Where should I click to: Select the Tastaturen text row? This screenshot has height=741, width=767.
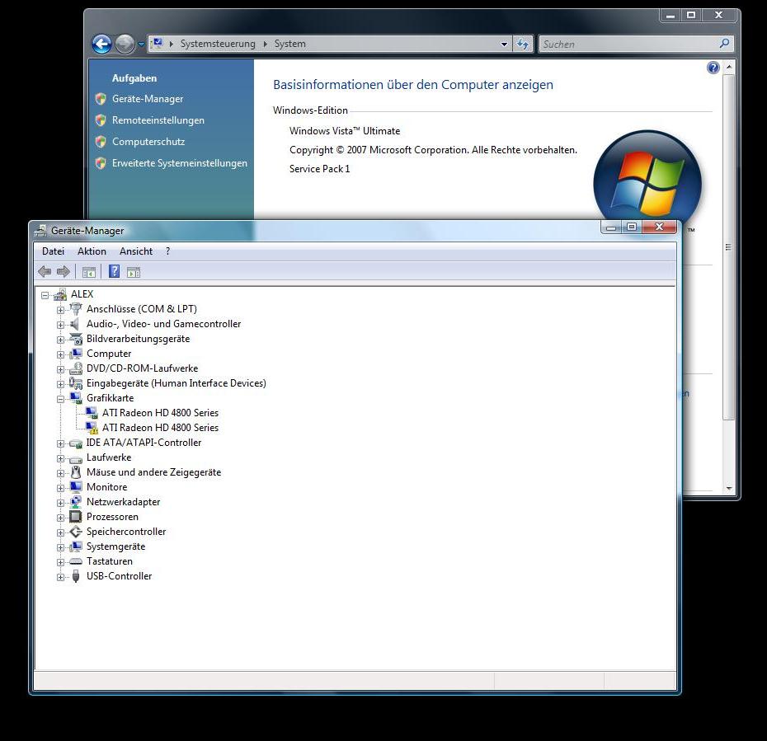(109, 561)
